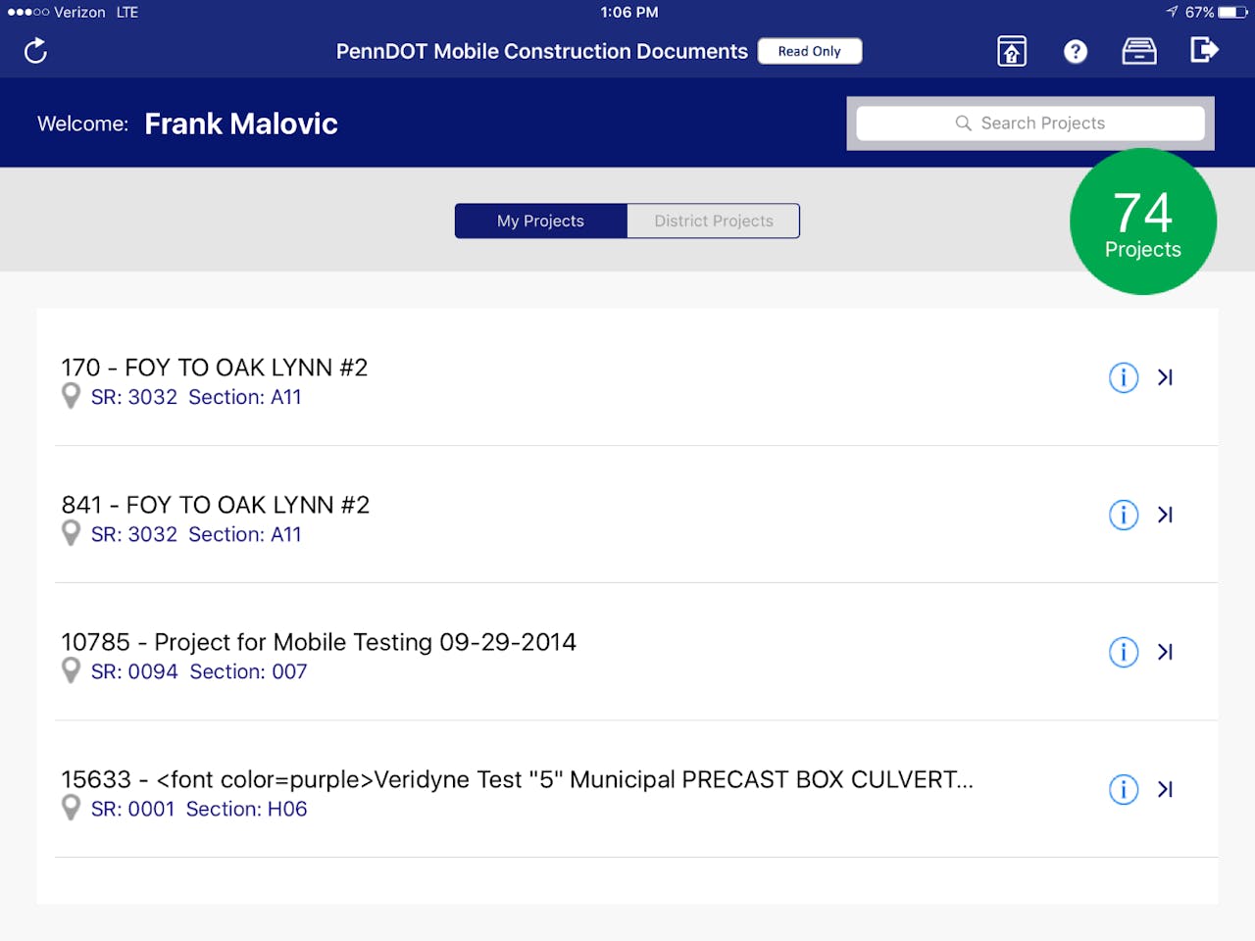The image size is (1255, 941).
Task: Select 841 - FOY TO OAK LYNN #2 title
Action: coord(216,505)
